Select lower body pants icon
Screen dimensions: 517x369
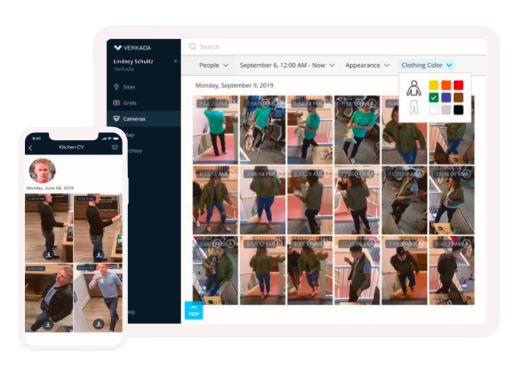pos(413,107)
